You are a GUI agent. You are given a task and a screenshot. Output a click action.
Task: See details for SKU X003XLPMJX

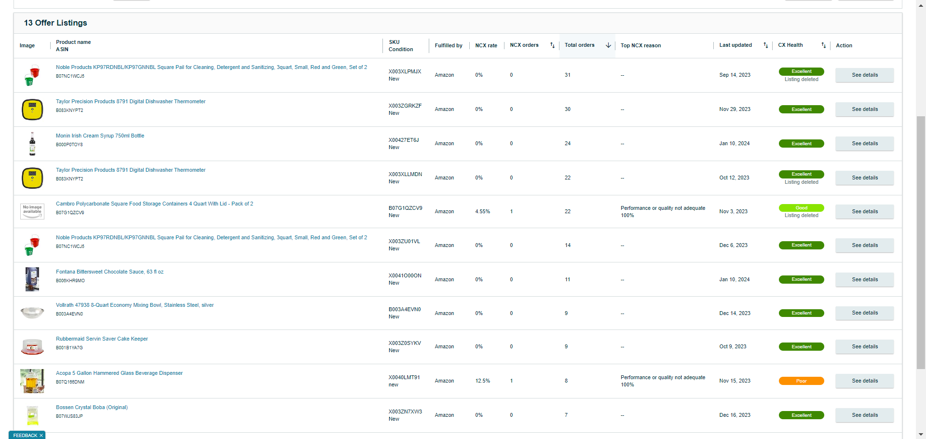tap(864, 75)
